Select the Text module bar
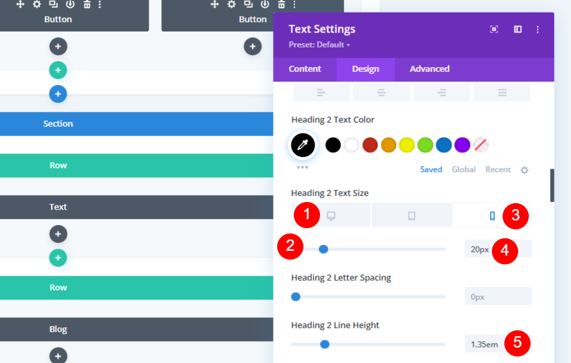571x363 pixels. 137,207
